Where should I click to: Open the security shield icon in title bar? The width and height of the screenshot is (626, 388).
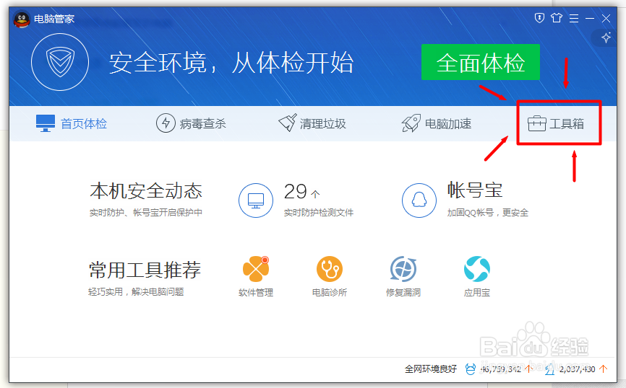pyautogui.click(x=539, y=18)
